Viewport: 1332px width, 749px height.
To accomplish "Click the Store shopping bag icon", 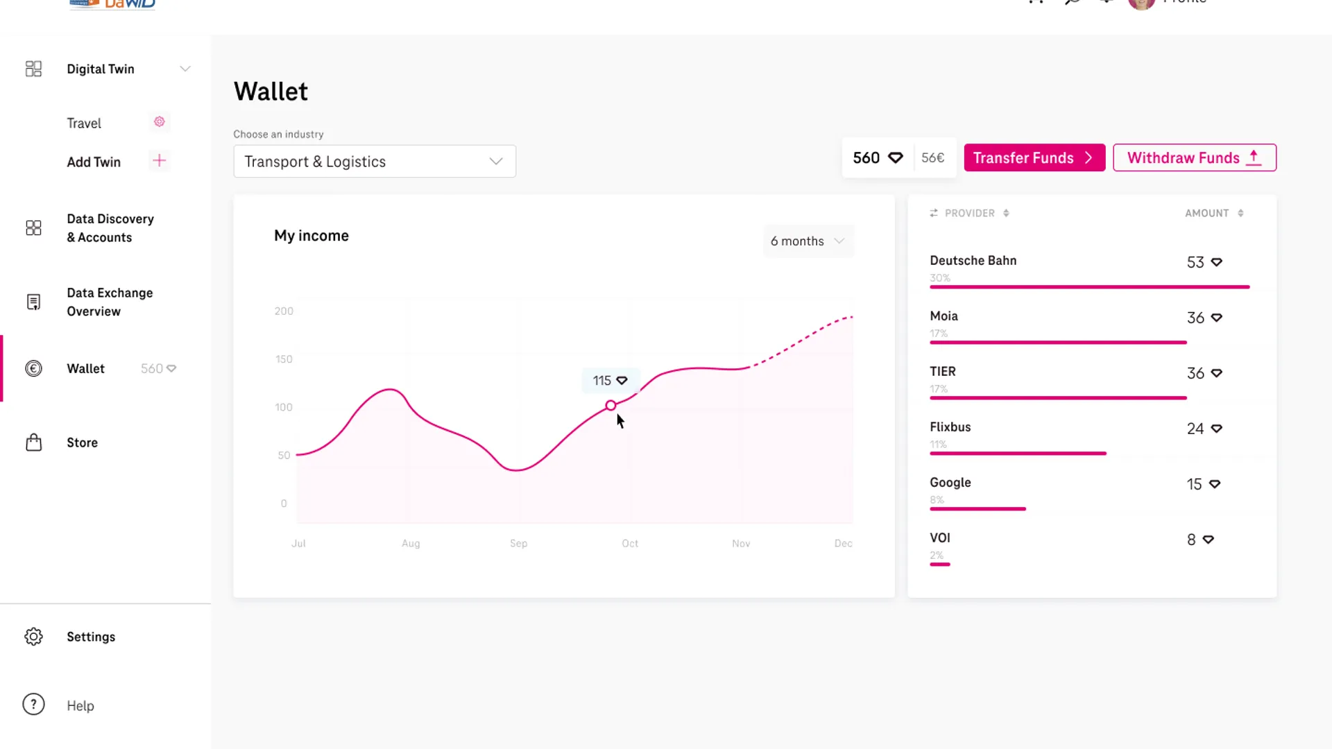I will 33,442.
